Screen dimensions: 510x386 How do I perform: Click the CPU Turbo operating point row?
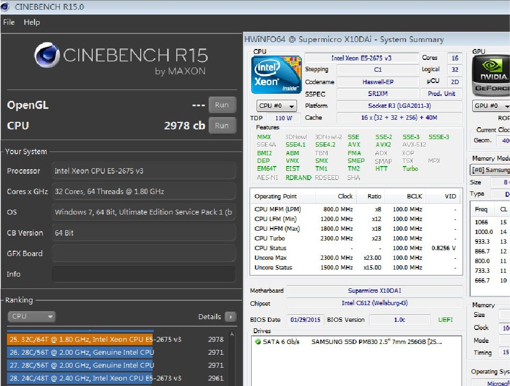point(355,238)
